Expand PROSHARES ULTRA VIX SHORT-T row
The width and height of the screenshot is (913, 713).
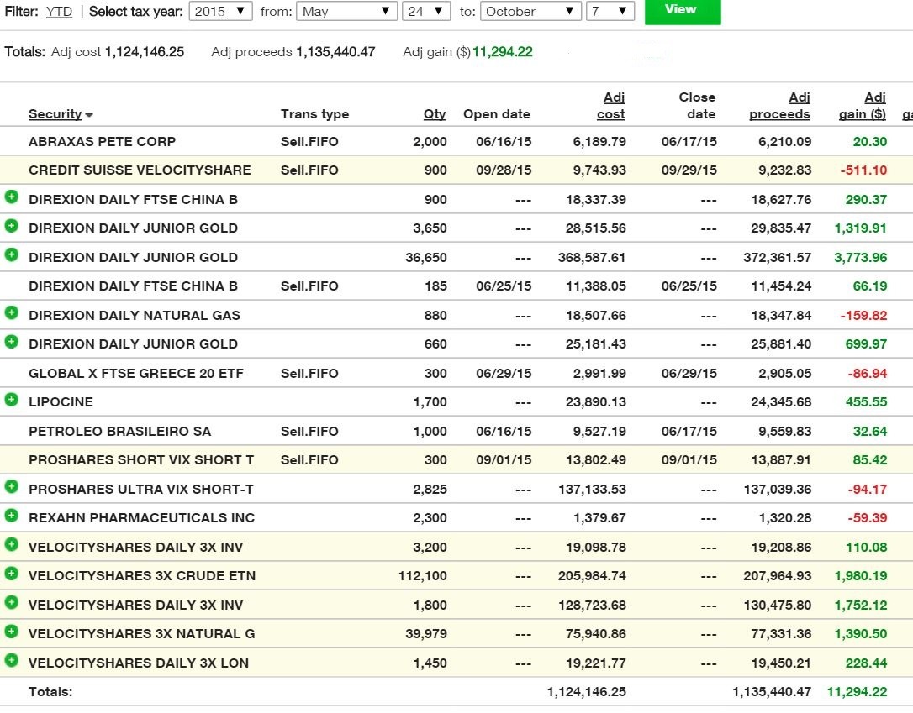pos(11,487)
